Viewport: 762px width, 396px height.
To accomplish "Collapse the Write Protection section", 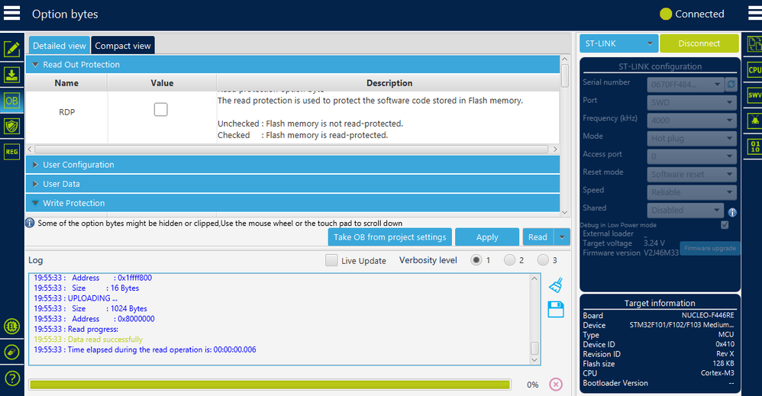I will [292, 203].
